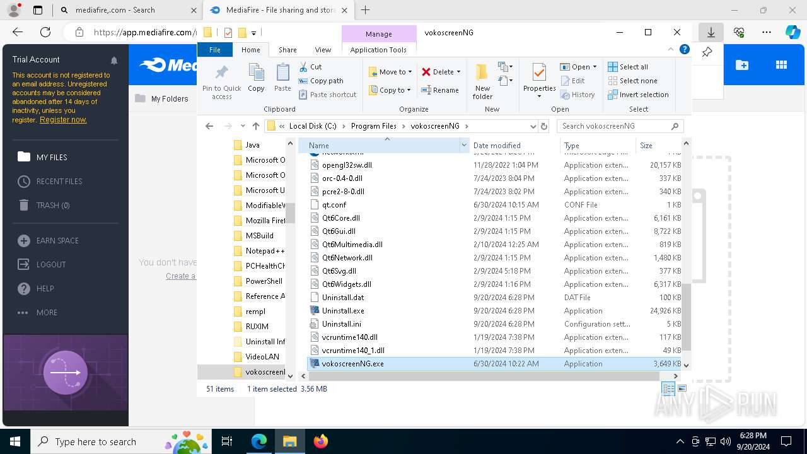Open Edge Copilot icon
The width and height of the screenshot is (807, 454).
coord(792,32)
